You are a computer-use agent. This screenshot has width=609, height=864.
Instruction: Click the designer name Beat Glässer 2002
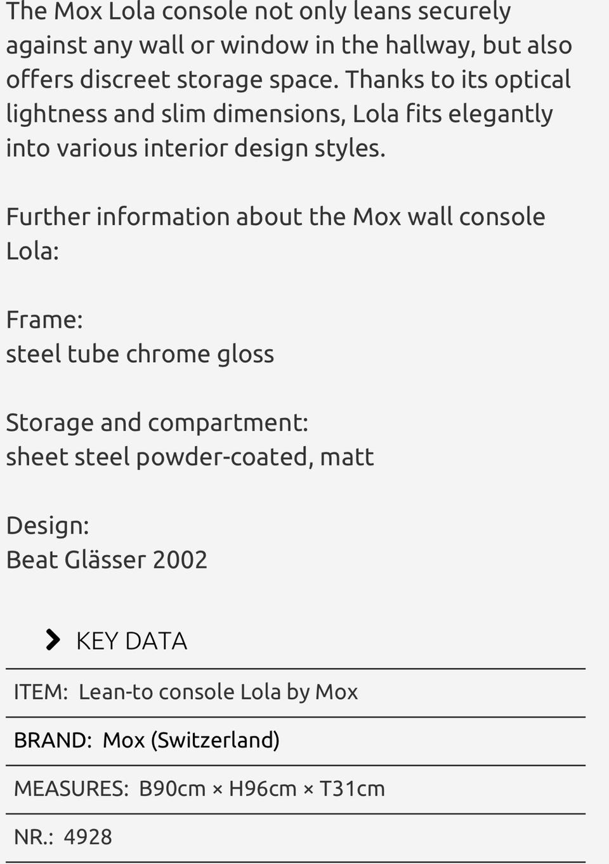point(107,560)
